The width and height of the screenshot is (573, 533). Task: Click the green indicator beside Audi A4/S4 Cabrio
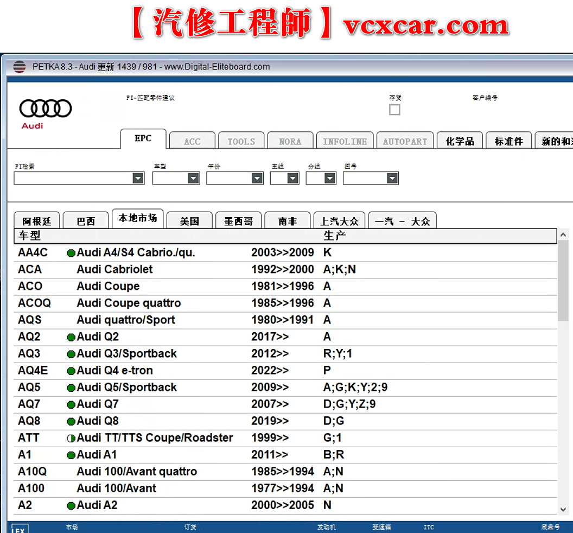click(71, 252)
